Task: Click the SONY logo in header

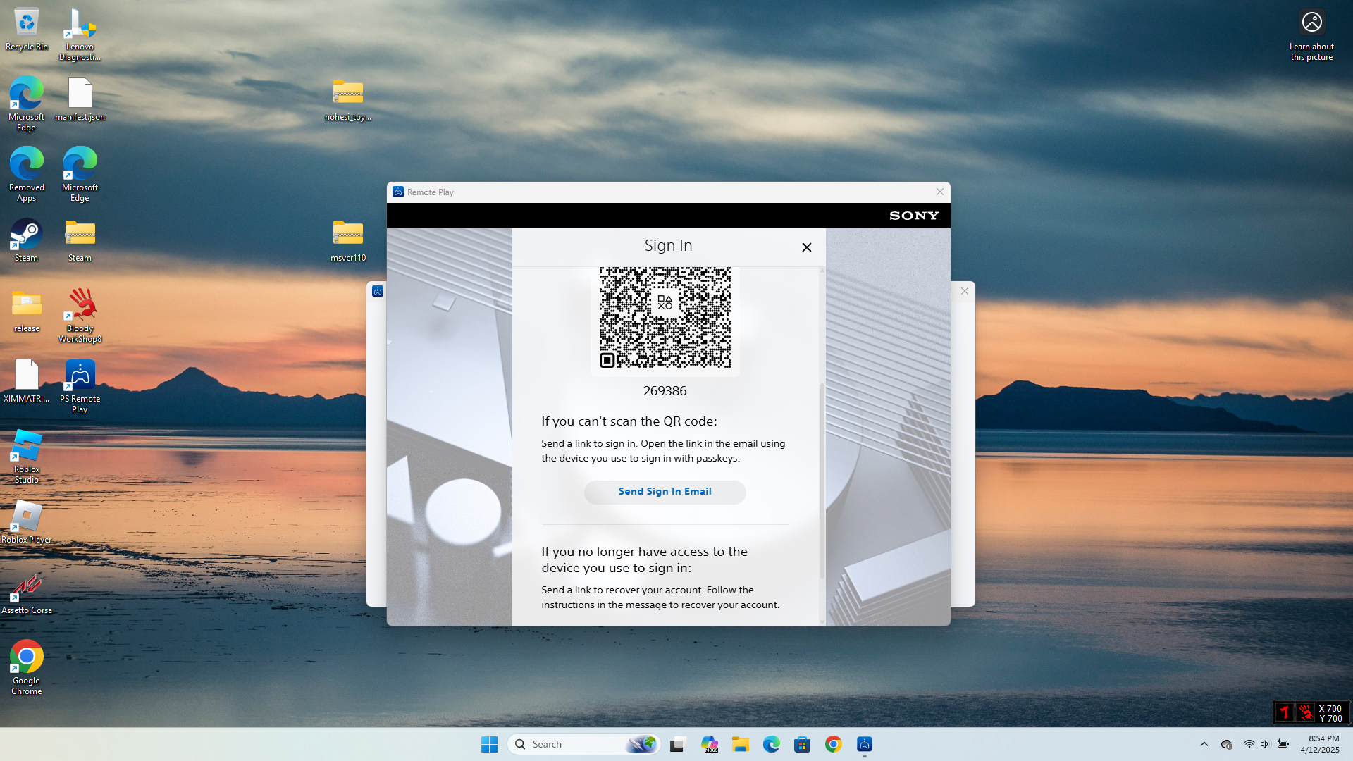Action: [x=914, y=216]
